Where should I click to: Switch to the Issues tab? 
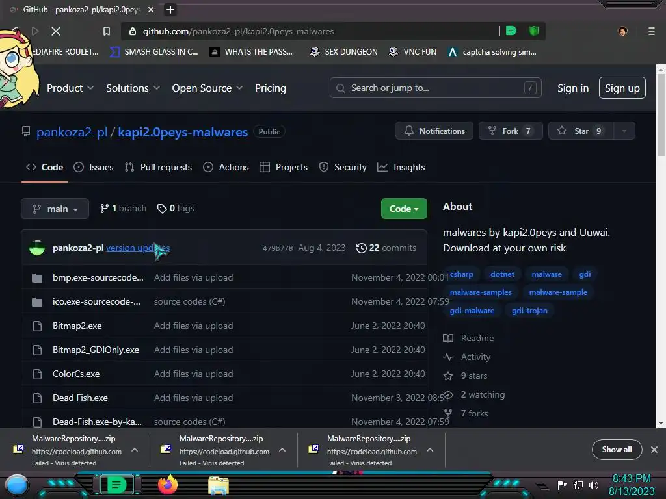[94, 167]
